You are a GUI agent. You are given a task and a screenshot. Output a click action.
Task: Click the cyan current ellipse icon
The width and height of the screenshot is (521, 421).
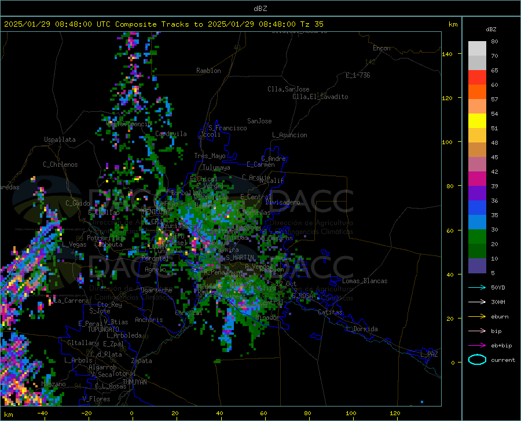(x=477, y=360)
